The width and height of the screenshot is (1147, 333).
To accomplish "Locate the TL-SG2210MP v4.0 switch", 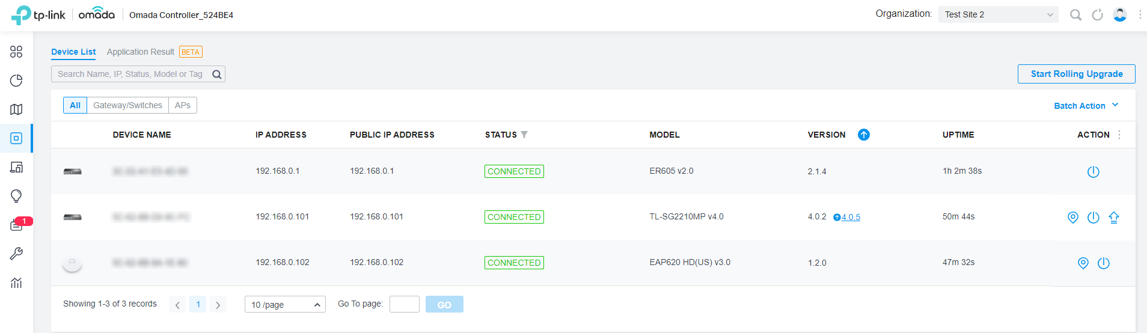I will click(x=1072, y=218).
